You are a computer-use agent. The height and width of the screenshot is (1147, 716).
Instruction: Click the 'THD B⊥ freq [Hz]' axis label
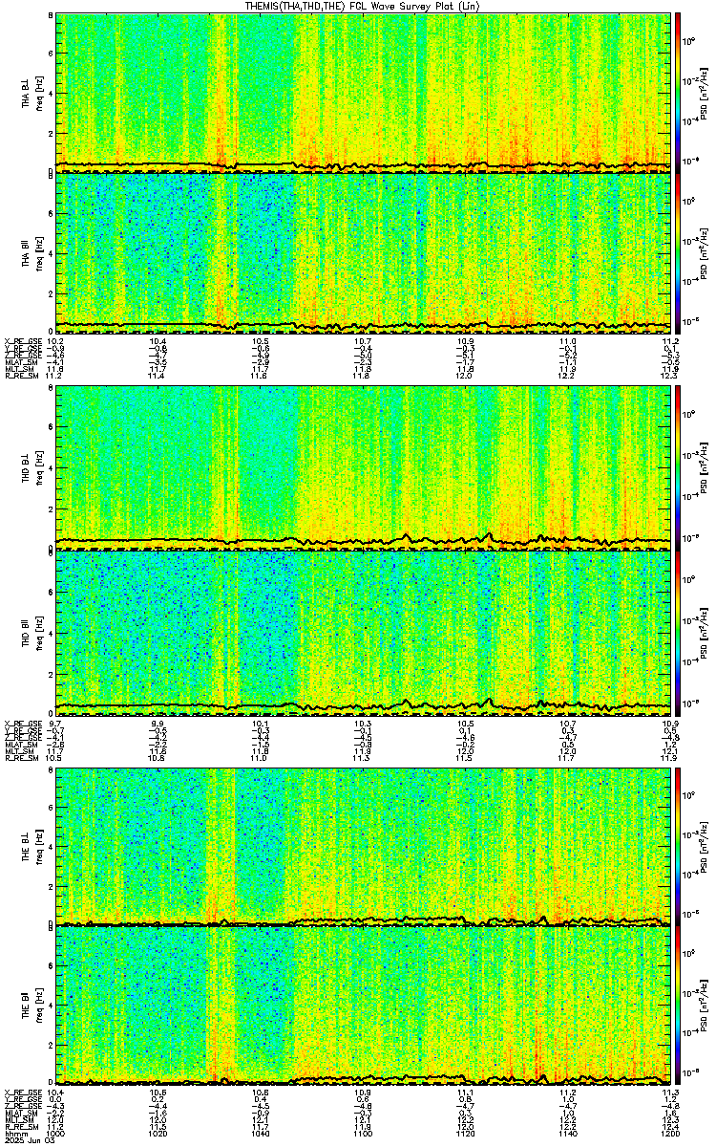coord(32,467)
